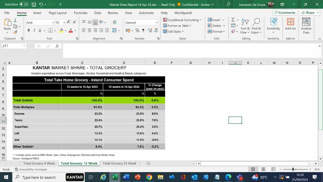Image resolution: width=323 pixels, height=182 pixels.
Task: Click the formula bar input area
Action: pyautogui.click(x=191, y=51)
